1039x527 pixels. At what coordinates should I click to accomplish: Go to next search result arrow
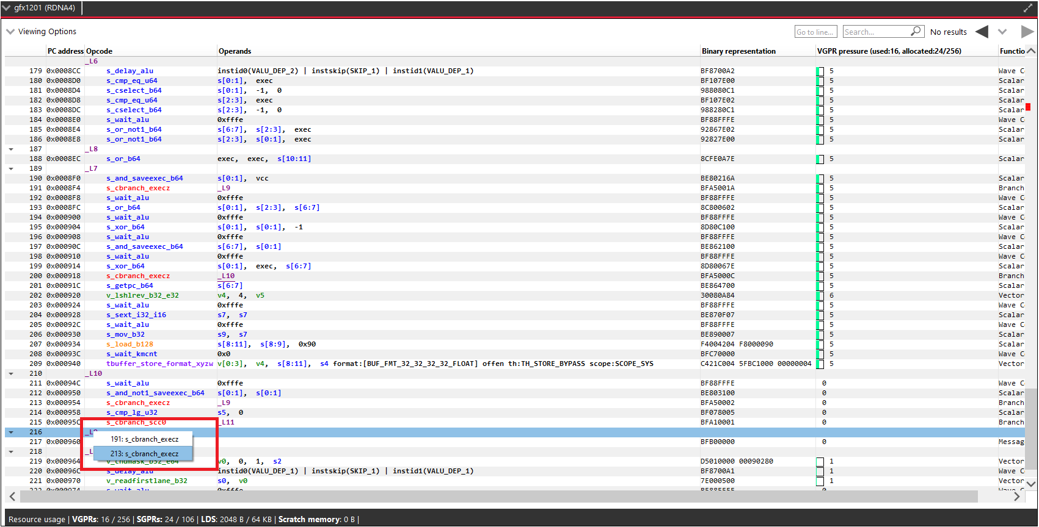click(1027, 32)
